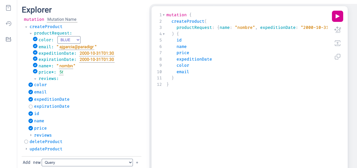This screenshot has height=168, width=357.
Task: Click the plus next to Add new
Action: (137, 162)
